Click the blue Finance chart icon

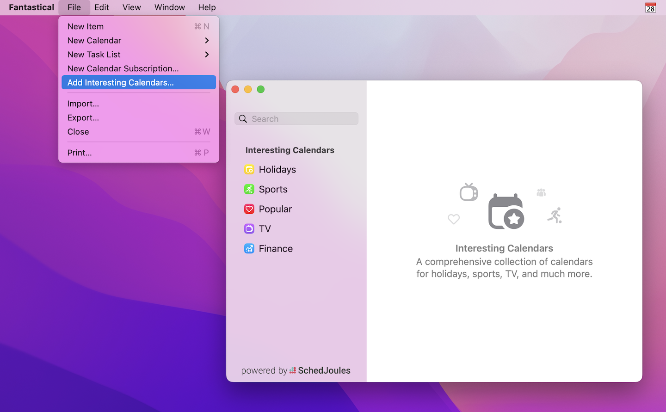249,248
